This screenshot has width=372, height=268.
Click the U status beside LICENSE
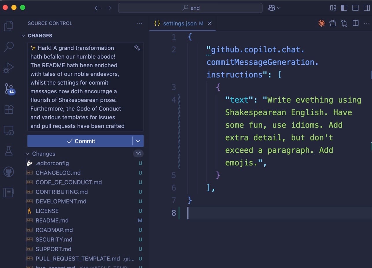pyautogui.click(x=140, y=211)
